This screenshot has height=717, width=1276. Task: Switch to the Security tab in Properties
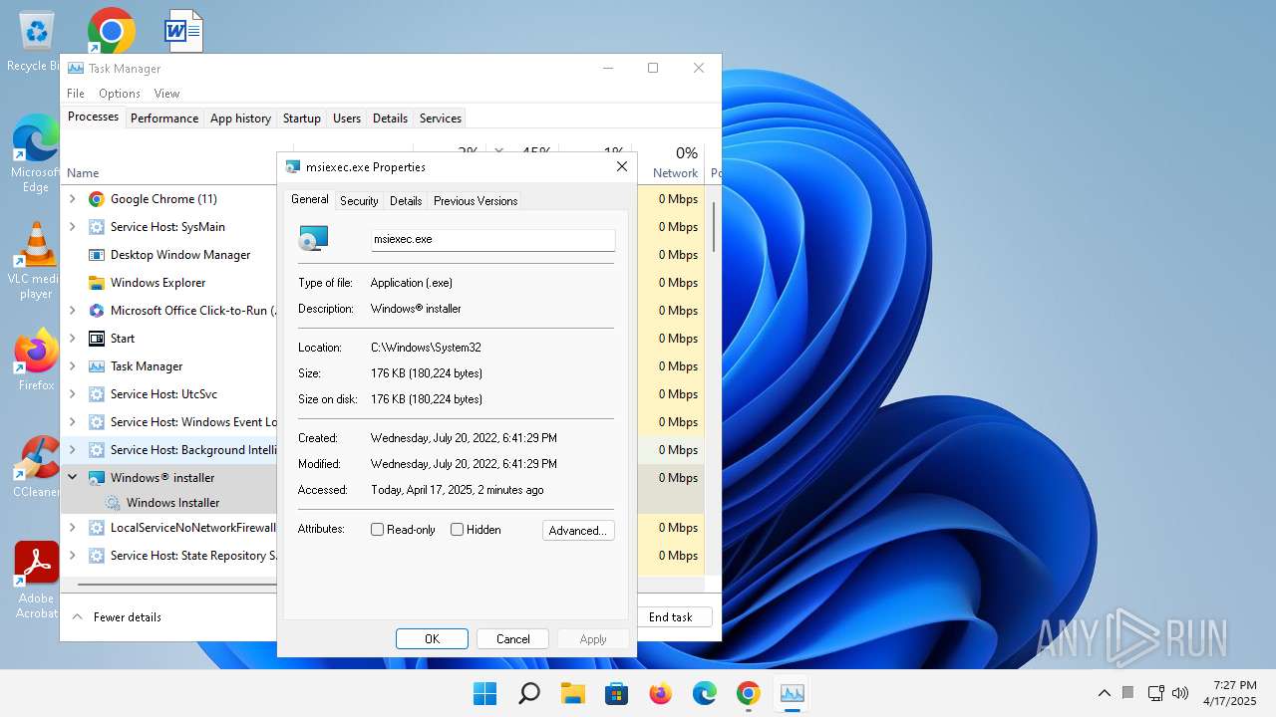tap(359, 201)
